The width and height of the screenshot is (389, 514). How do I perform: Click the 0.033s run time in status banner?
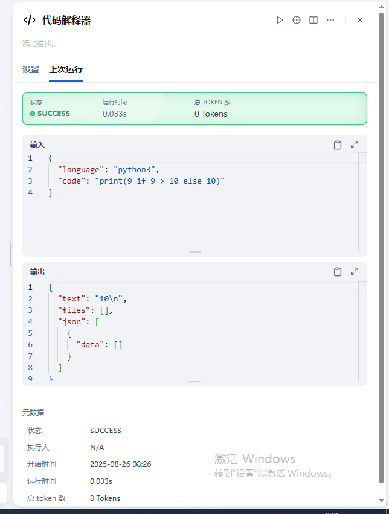tap(114, 114)
